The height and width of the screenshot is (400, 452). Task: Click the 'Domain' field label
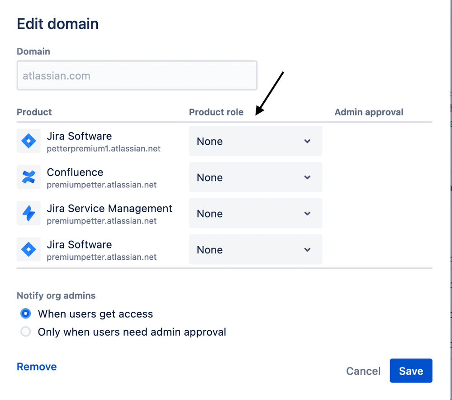click(x=33, y=52)
